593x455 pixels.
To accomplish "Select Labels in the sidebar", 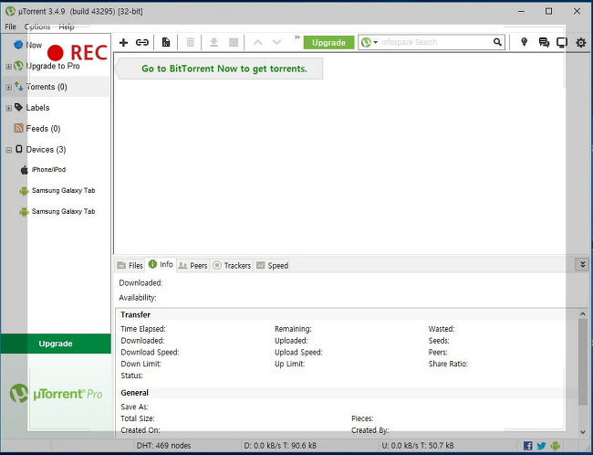I will coord(37,108).
